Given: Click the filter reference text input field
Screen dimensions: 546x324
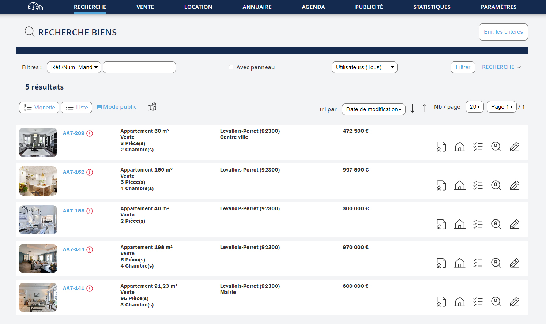Looking at the screenshot, I should pos(139,67).
